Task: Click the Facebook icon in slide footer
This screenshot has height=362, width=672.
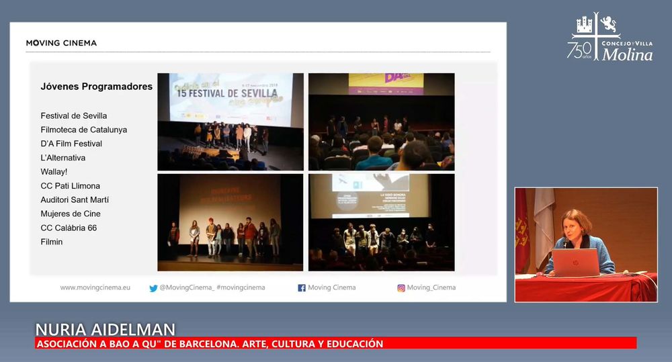Action: coord(302,288)
